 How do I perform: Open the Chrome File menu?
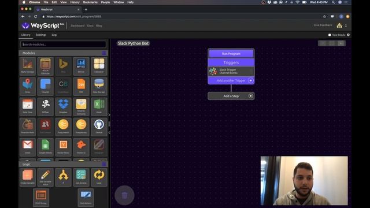point(46,2)
